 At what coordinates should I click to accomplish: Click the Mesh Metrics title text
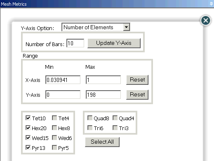14,4
